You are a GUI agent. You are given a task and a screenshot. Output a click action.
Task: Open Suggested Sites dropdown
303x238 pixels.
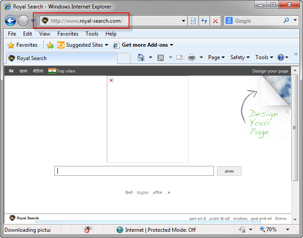82,45
